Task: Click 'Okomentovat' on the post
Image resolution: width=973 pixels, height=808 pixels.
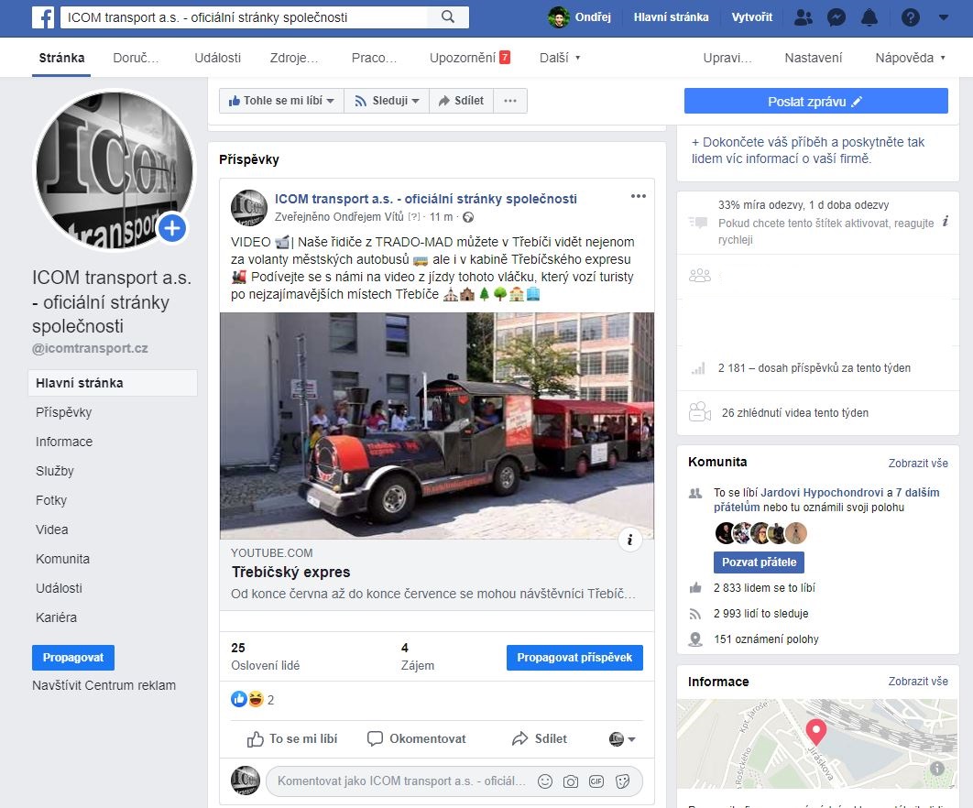Action: pos(416,739)
